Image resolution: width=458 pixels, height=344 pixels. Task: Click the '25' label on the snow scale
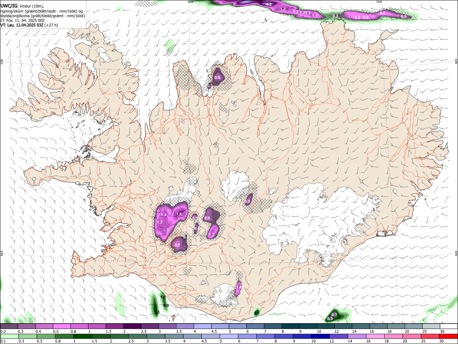424,331
